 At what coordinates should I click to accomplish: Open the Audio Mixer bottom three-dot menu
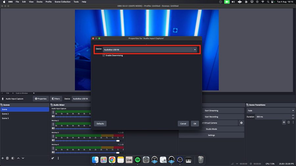tap(58, 158)
